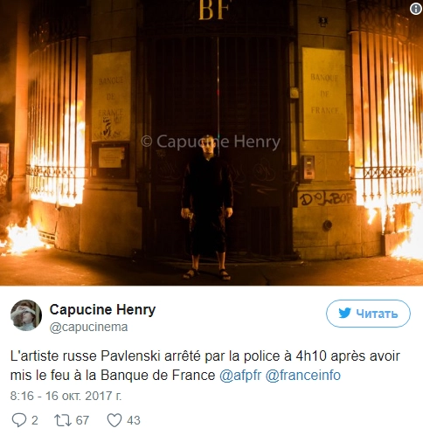Click the retweet arrows icon
Image resolution: width=423 pixels, height=435 pixels.
click(63, 420)
